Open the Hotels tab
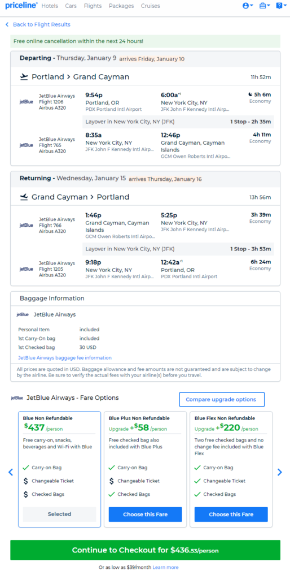 (50, 6)
